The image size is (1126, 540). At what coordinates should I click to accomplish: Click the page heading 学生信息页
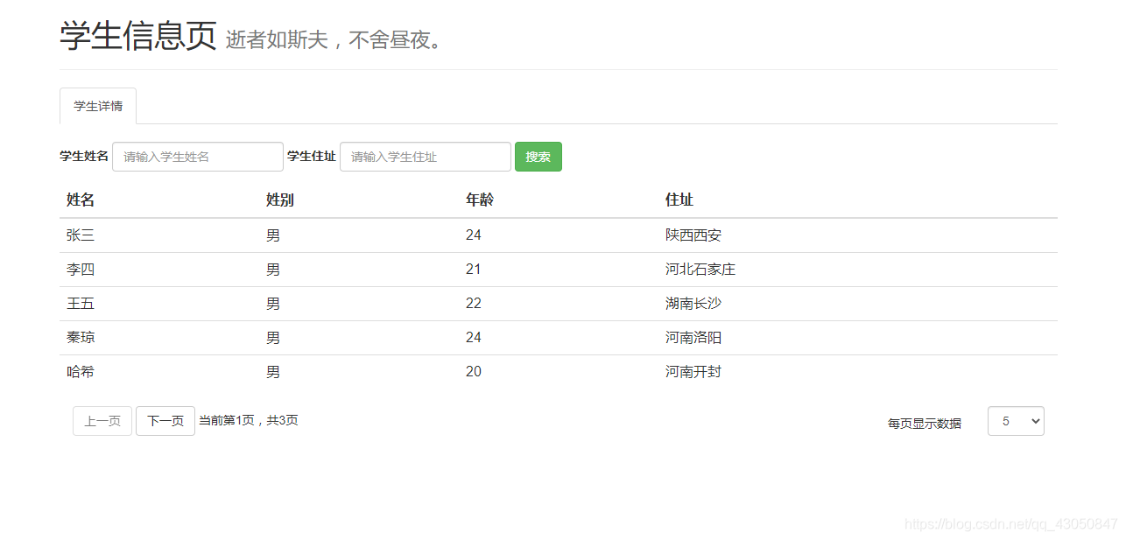pos(138,36)
